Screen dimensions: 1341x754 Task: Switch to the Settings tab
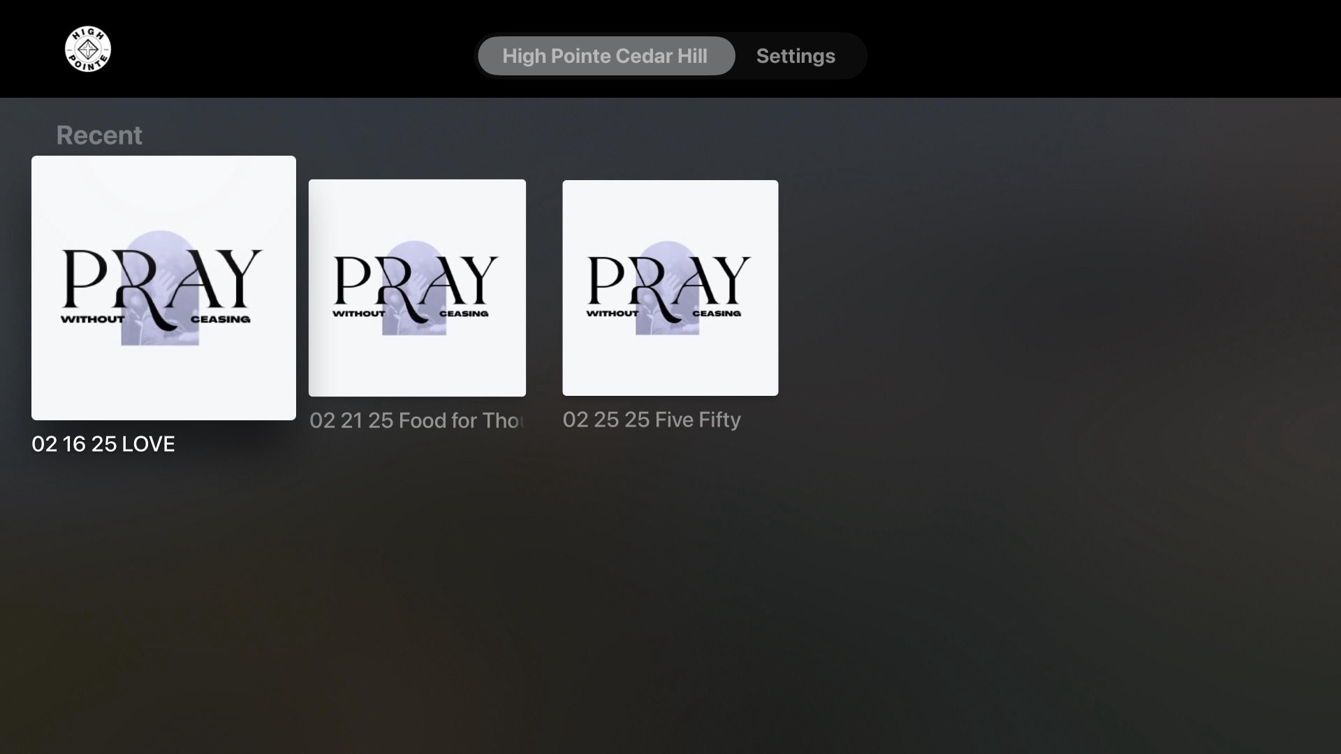[x=796, y=56]
